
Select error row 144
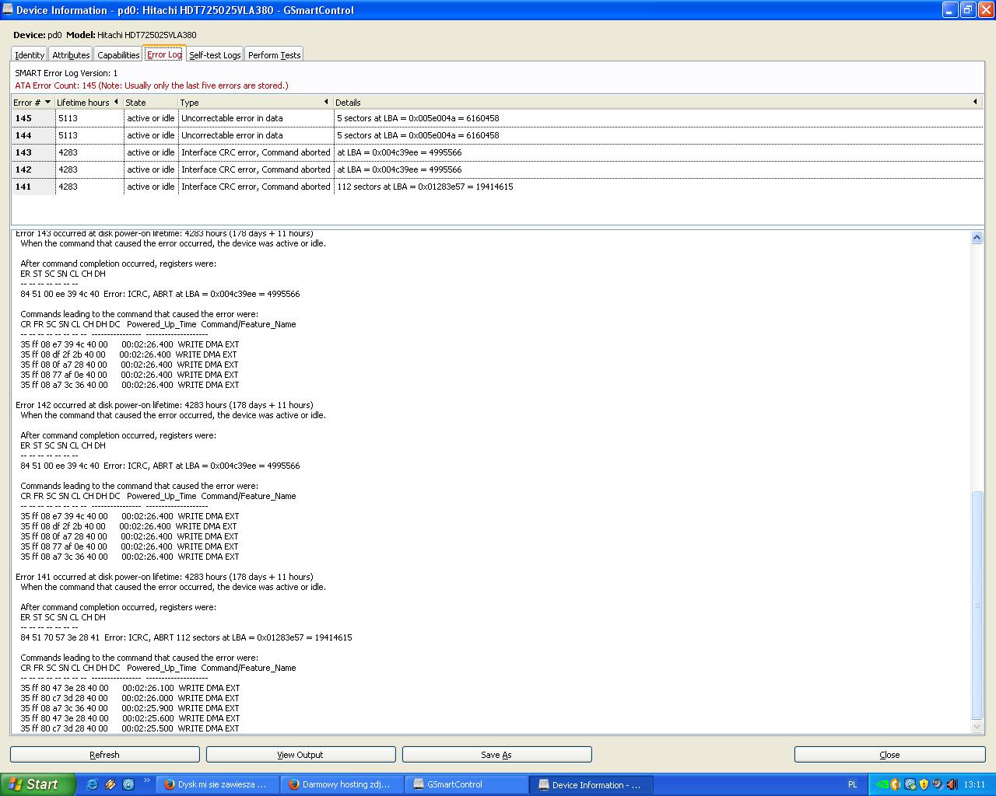click(x=497, y=135)
